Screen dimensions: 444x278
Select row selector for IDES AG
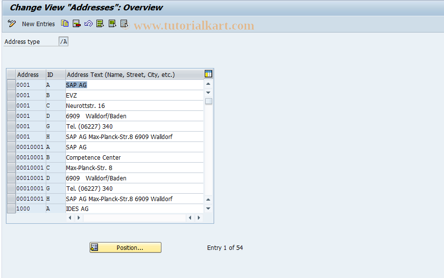pos(11,208)
